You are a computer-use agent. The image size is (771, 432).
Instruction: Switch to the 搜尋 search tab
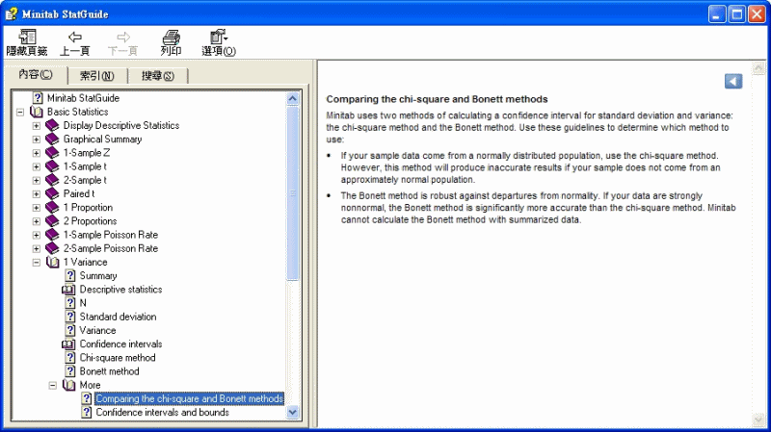[x=158, y=76]
